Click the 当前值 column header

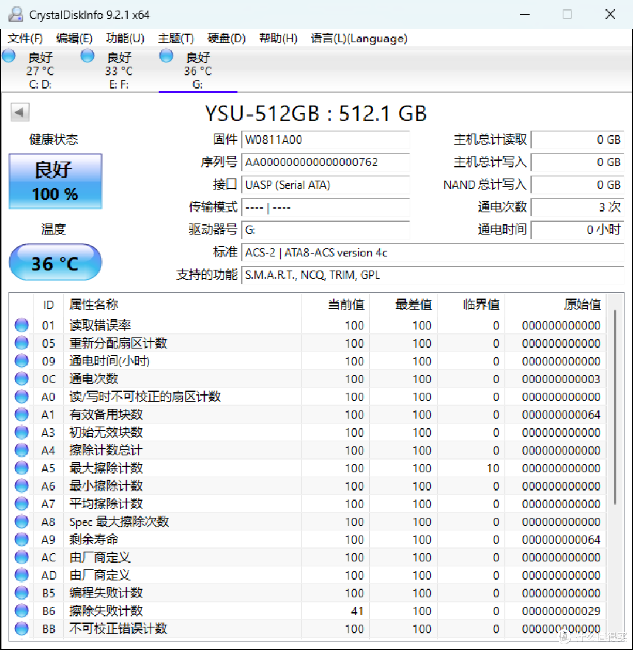tap(336, 305)
